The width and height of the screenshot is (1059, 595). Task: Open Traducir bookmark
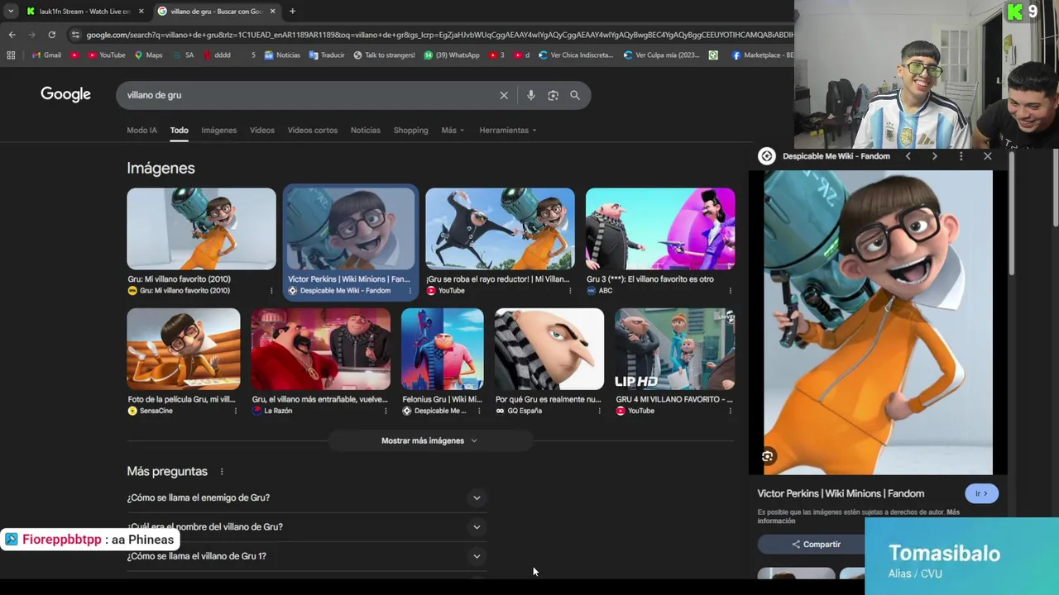point(327,55)
